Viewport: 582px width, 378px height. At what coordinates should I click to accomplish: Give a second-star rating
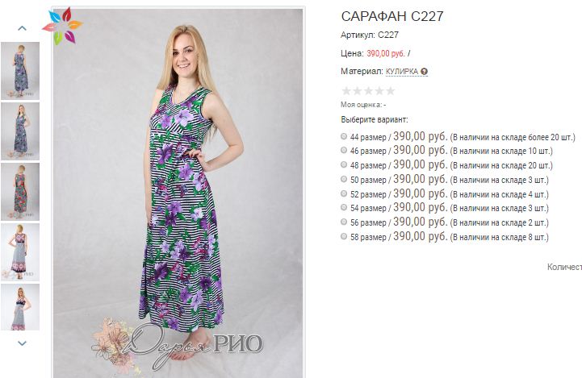[357, 91]
